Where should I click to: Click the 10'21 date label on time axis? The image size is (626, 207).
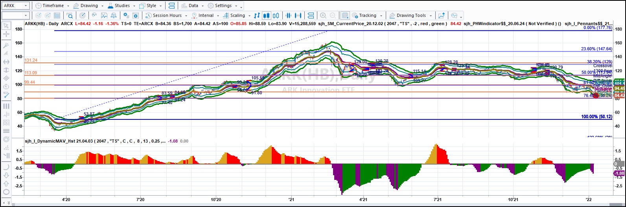point(513,200)
